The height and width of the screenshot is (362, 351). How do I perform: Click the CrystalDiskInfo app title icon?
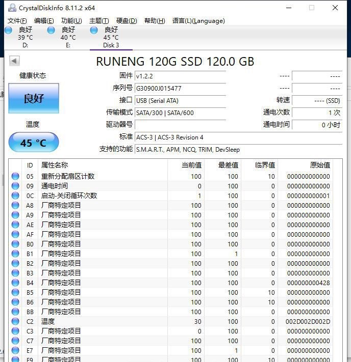12,8
